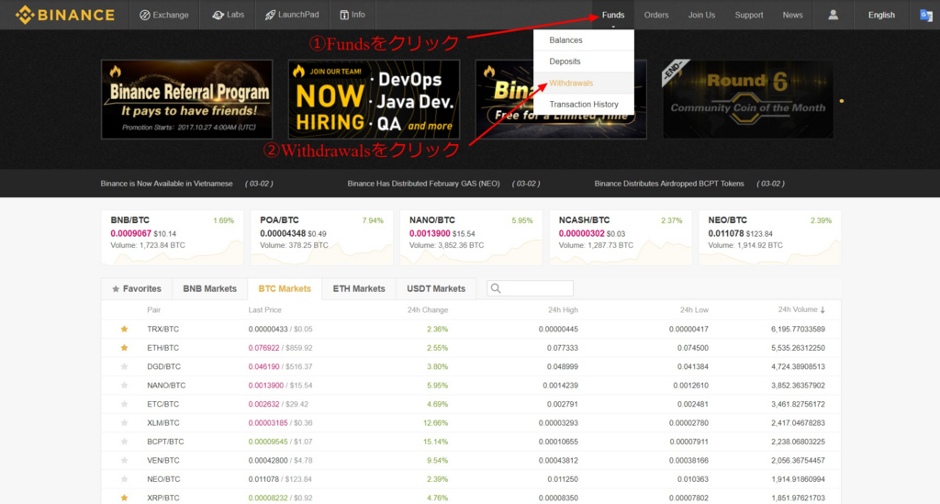This screenshot has width=940, height=504.
Task: Select the XLM/BTC pair name
Action: click(163, 422)
